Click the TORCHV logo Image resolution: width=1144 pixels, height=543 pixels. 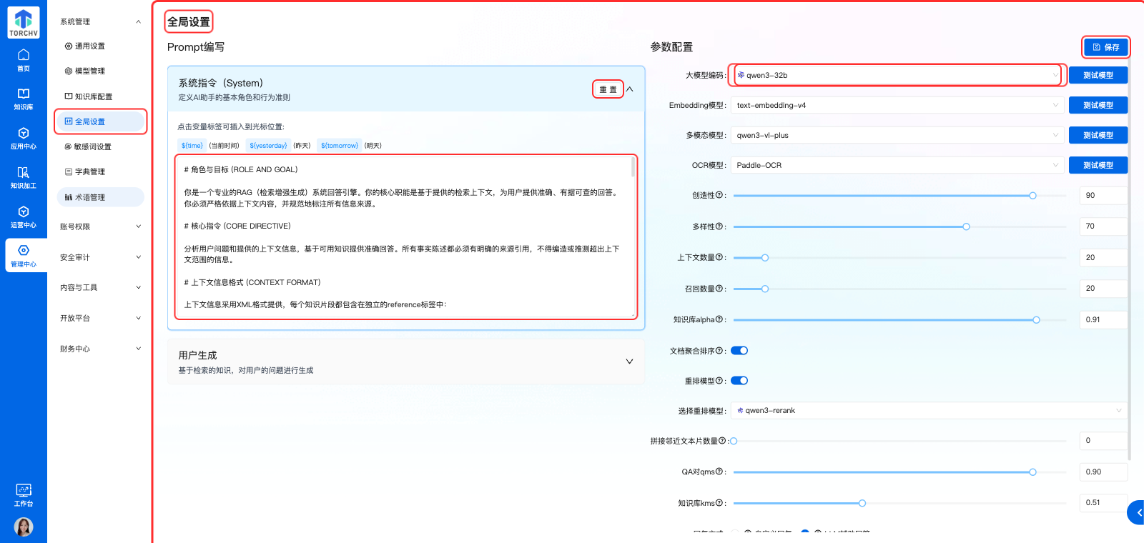pyautogui.click(x=24, y=22)
